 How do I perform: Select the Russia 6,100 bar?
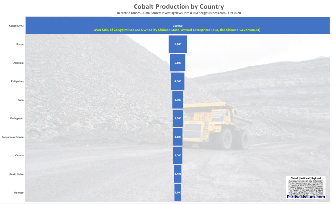(x=178, y=44)
